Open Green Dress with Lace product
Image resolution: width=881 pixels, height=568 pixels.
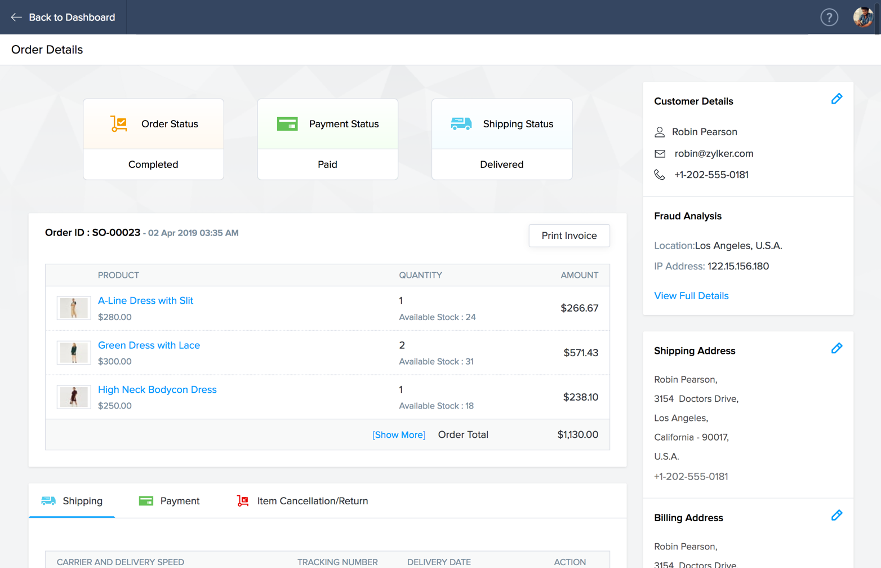(149, 345)
